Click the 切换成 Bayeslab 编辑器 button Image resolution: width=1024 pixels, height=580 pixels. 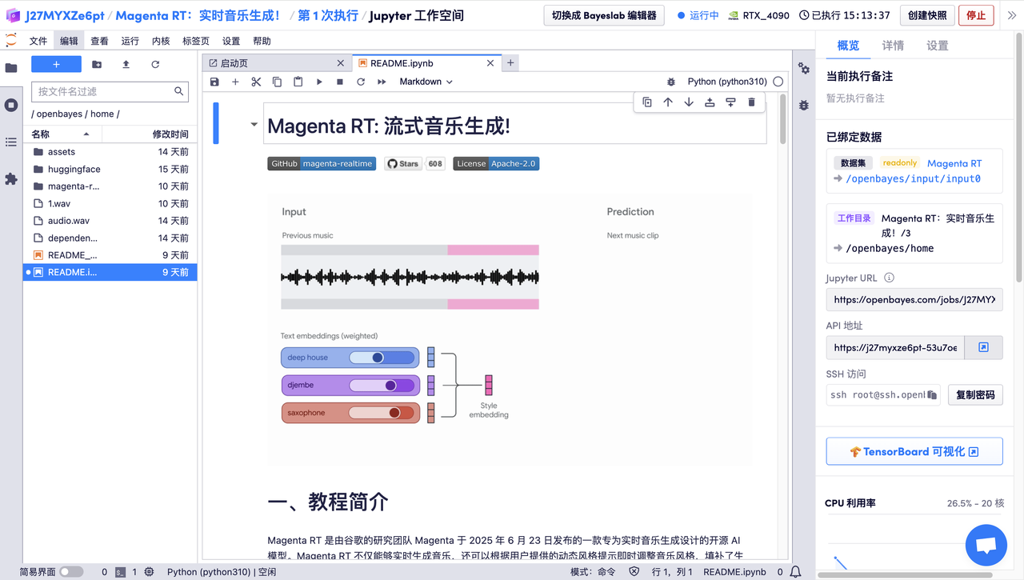click(x=604, y=15)
